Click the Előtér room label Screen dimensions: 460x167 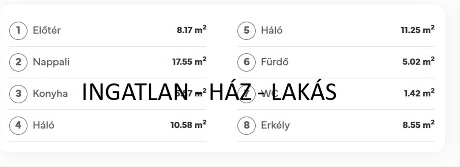[x=47, y=30]
